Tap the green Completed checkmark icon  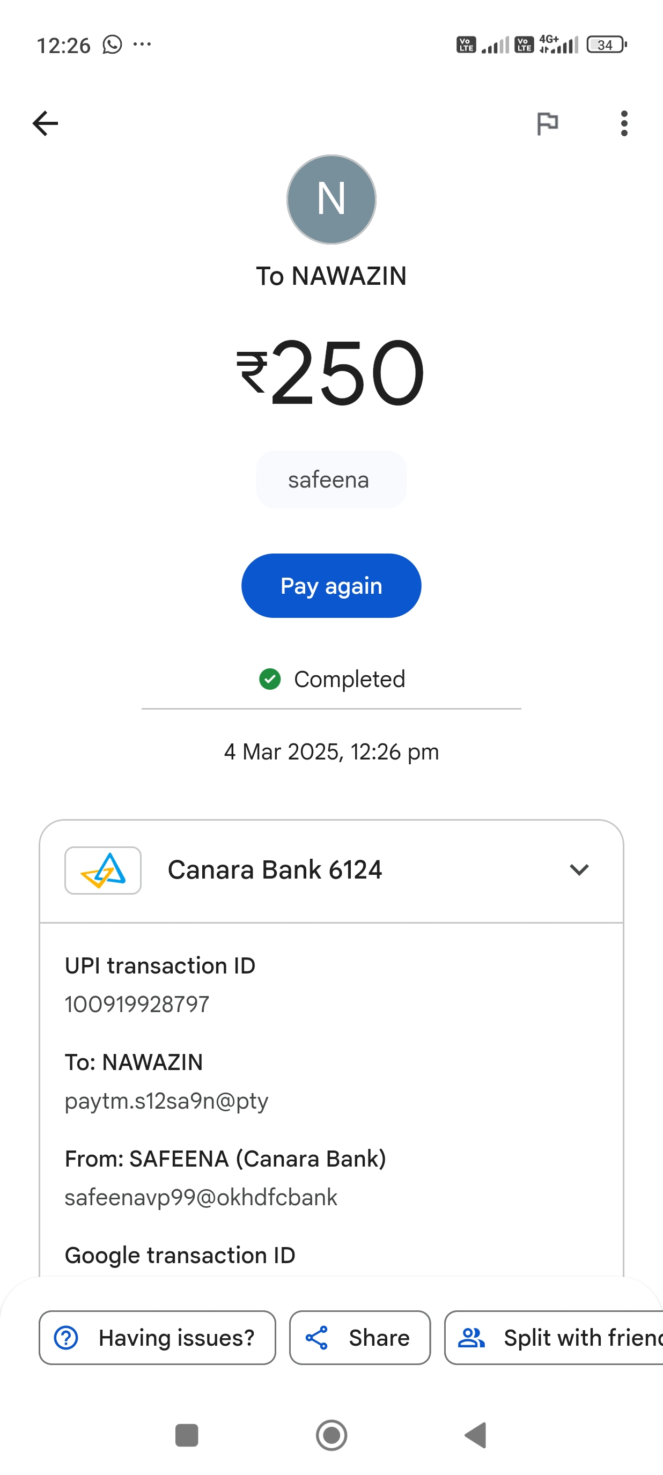270,679
